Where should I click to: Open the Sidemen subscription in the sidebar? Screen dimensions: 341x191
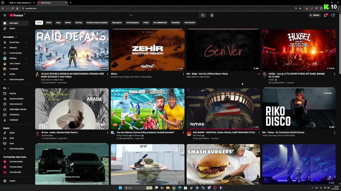[x=15, y=48]
